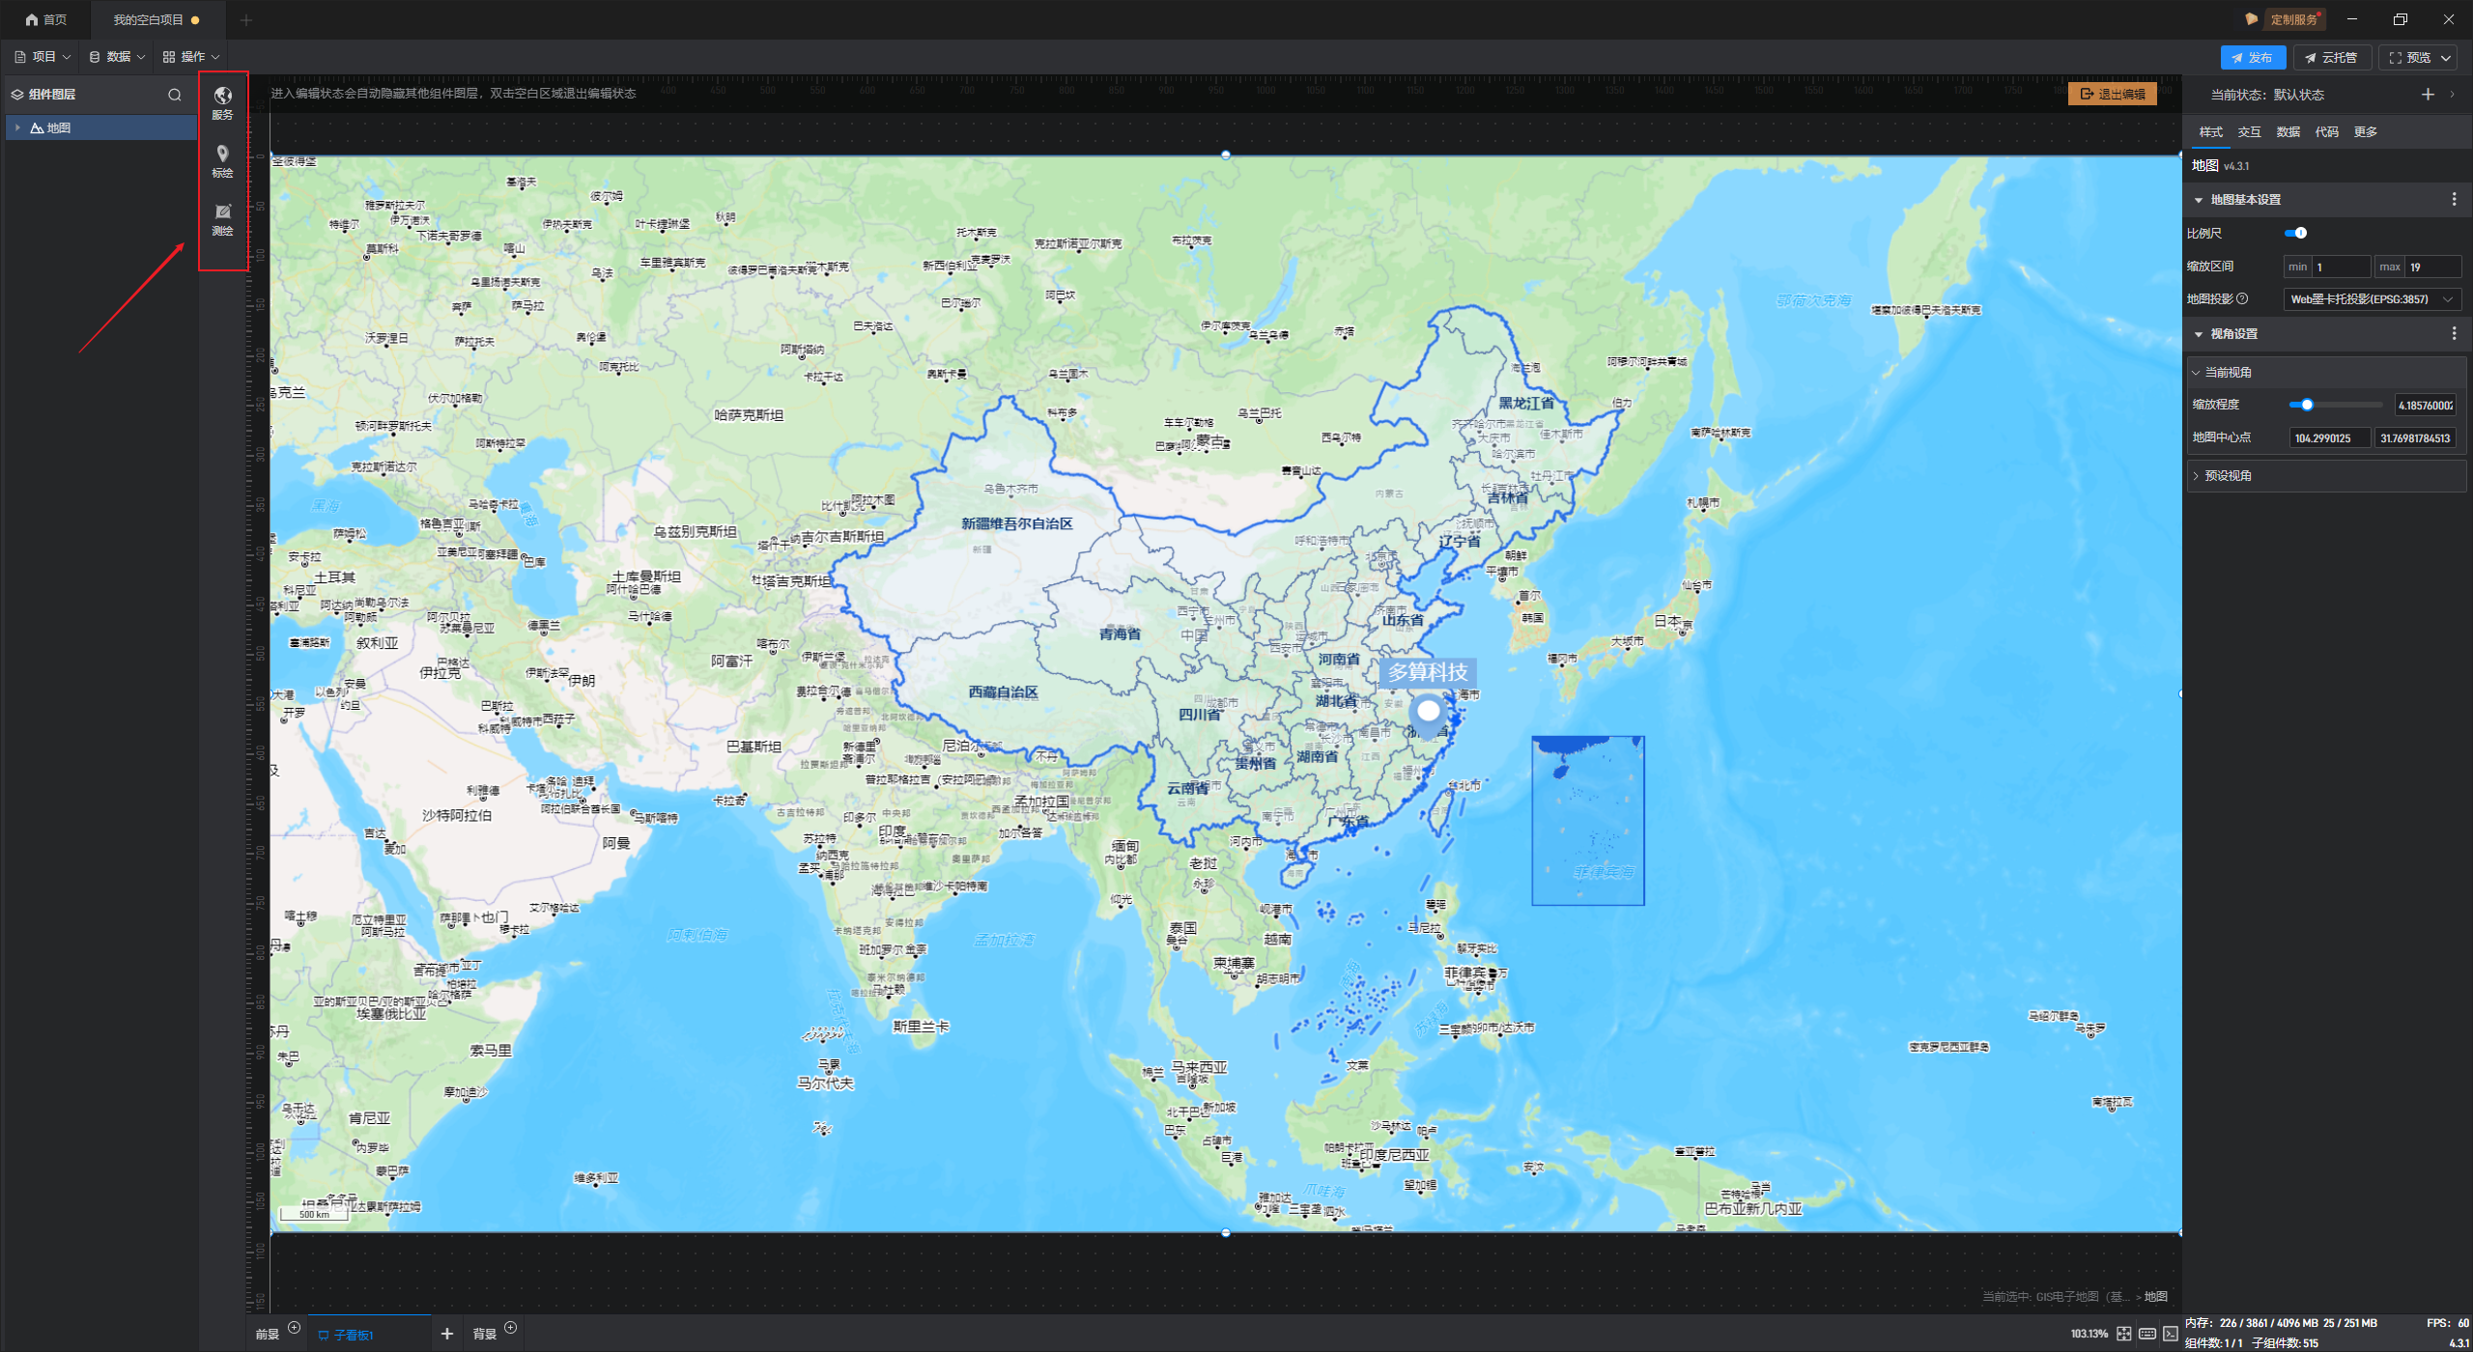Open 地图基本设置 three-dot options menu
Image resolution: width=2473 pixels, height=1352 pixels.
pos(2454,199)
